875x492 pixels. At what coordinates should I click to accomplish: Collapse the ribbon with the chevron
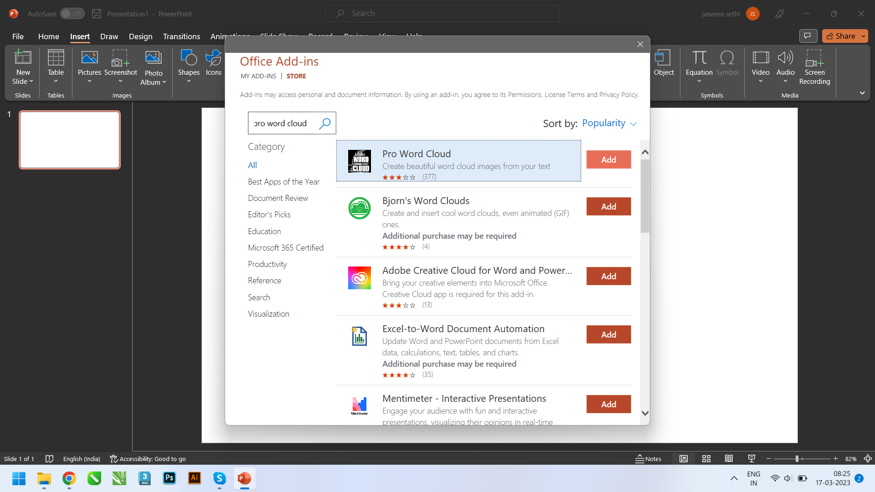click(862, 93)
